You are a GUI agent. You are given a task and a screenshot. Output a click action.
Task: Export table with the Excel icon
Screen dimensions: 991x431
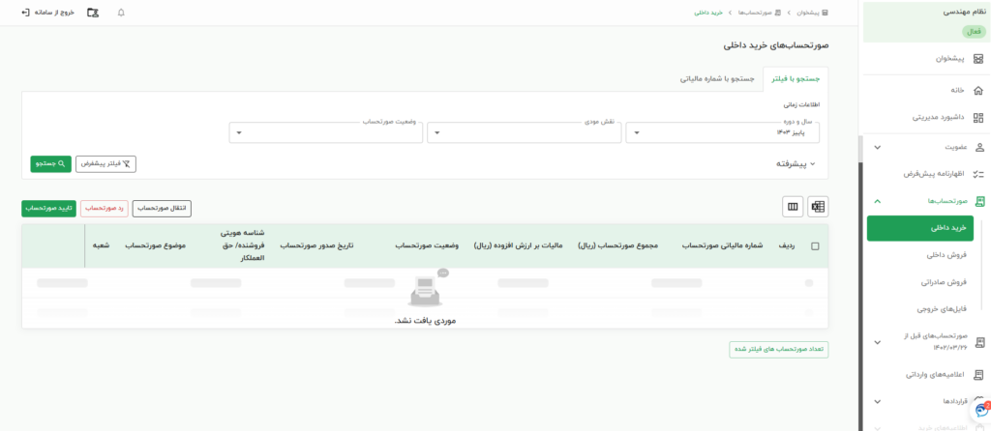818,207
